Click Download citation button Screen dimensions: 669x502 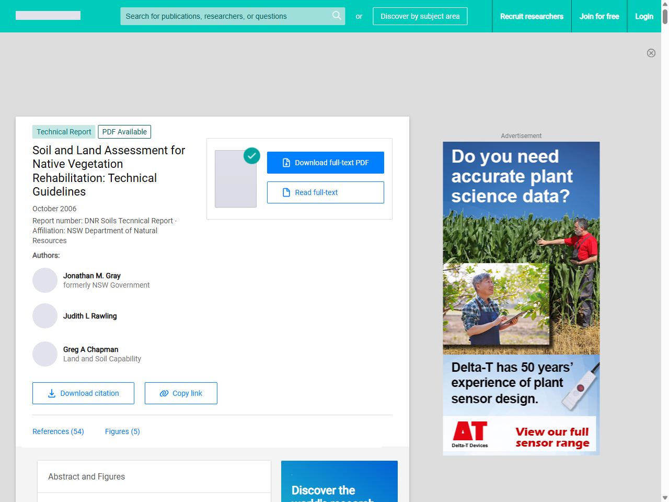pos(83,393)
